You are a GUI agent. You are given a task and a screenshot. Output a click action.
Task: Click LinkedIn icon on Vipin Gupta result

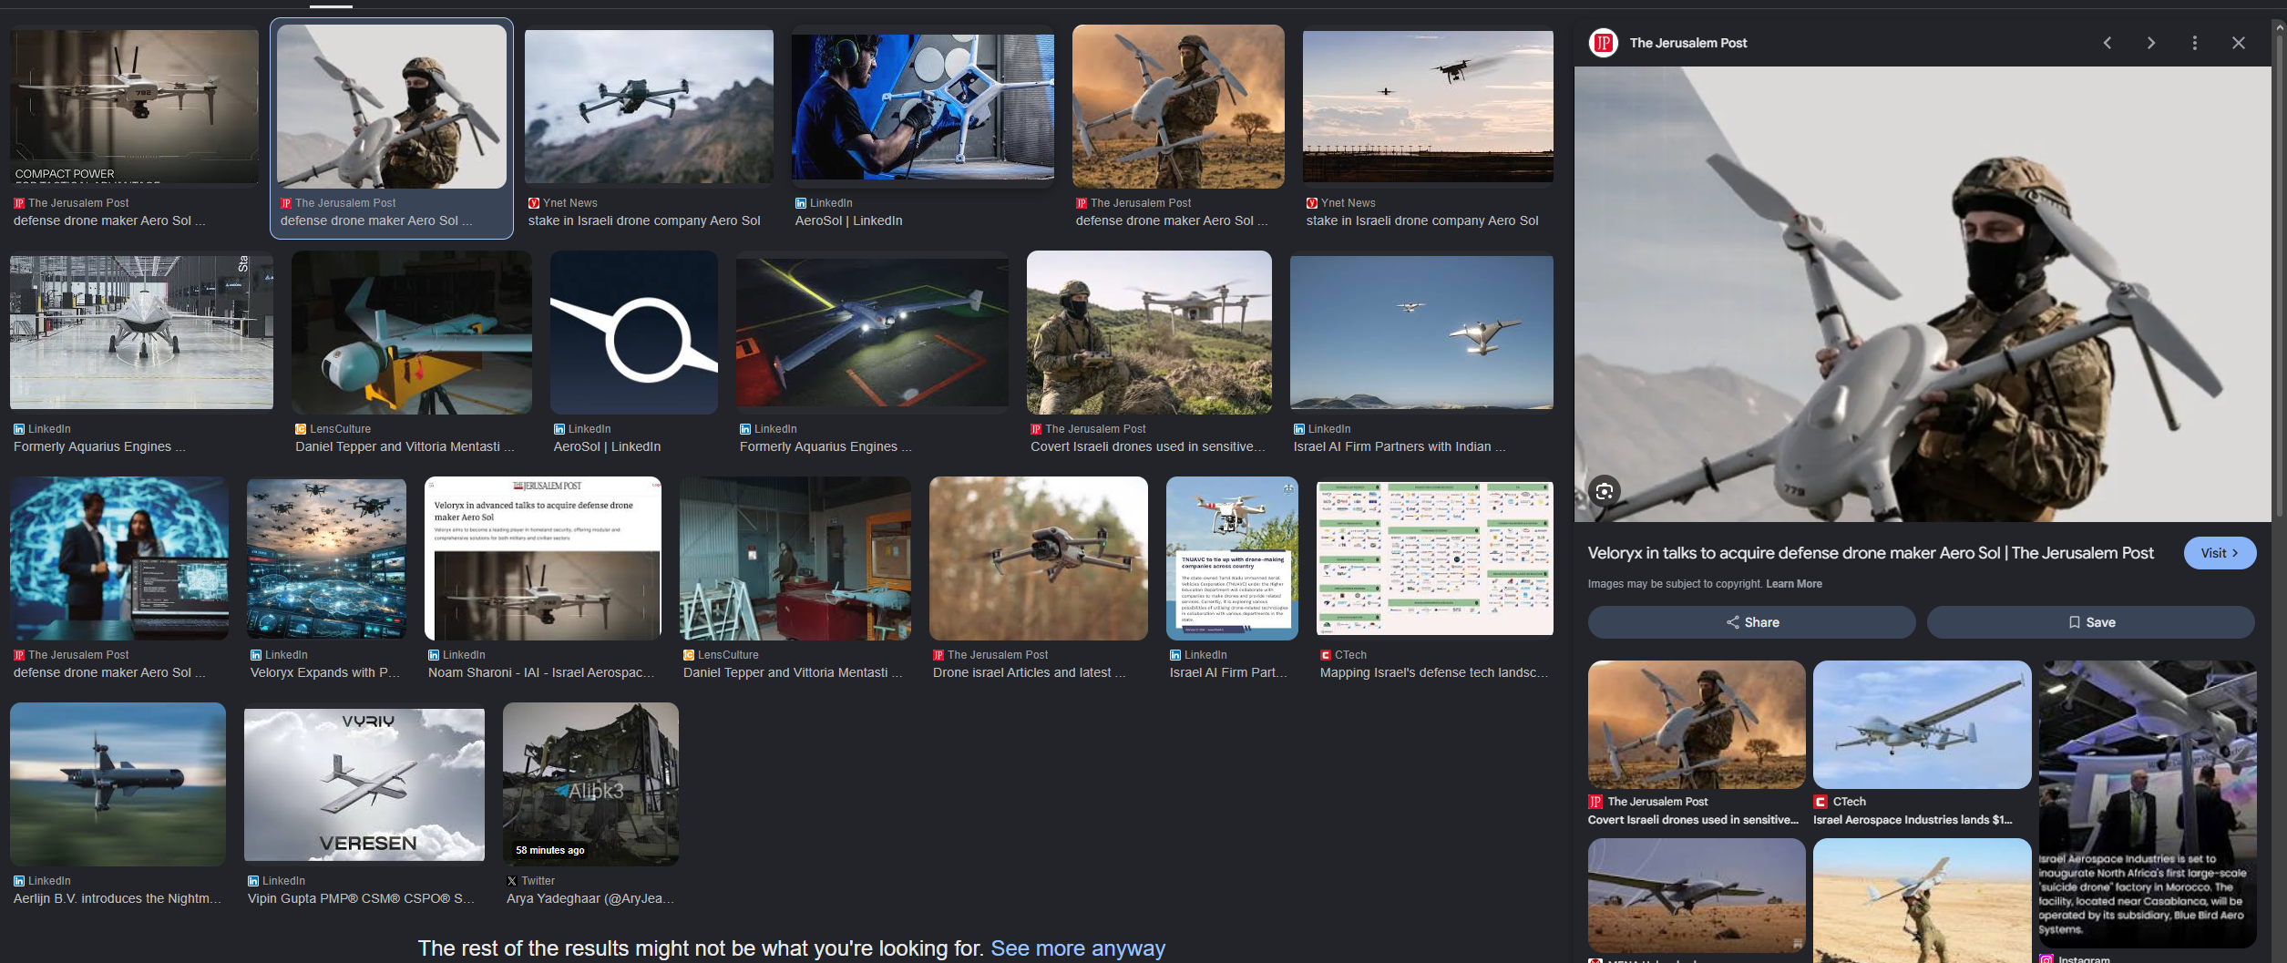point(253,881)
